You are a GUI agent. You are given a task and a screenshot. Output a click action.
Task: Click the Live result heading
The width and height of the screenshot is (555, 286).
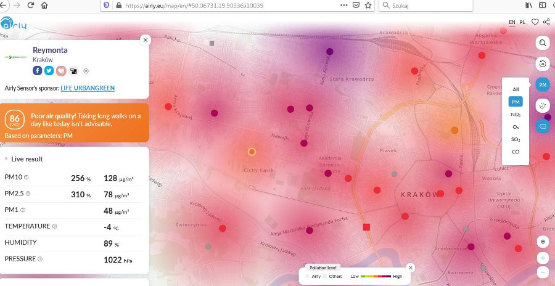(27, 159)
